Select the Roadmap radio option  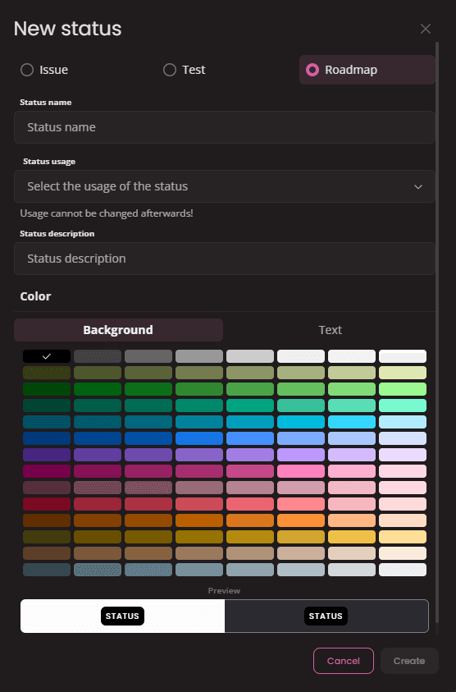(x=367, y=70)
